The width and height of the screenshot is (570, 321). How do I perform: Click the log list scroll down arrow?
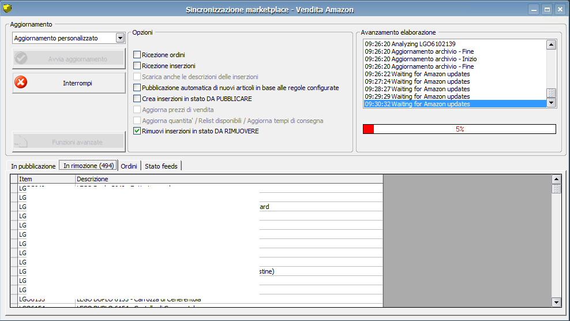[x=551, y=103]
